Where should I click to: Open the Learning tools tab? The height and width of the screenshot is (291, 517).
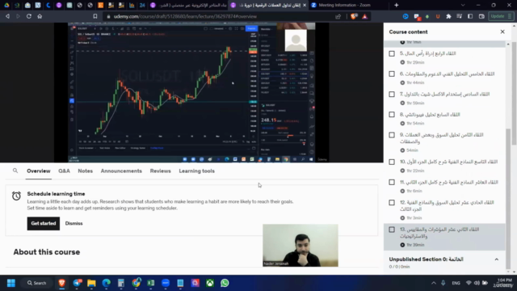coord(197,171)
